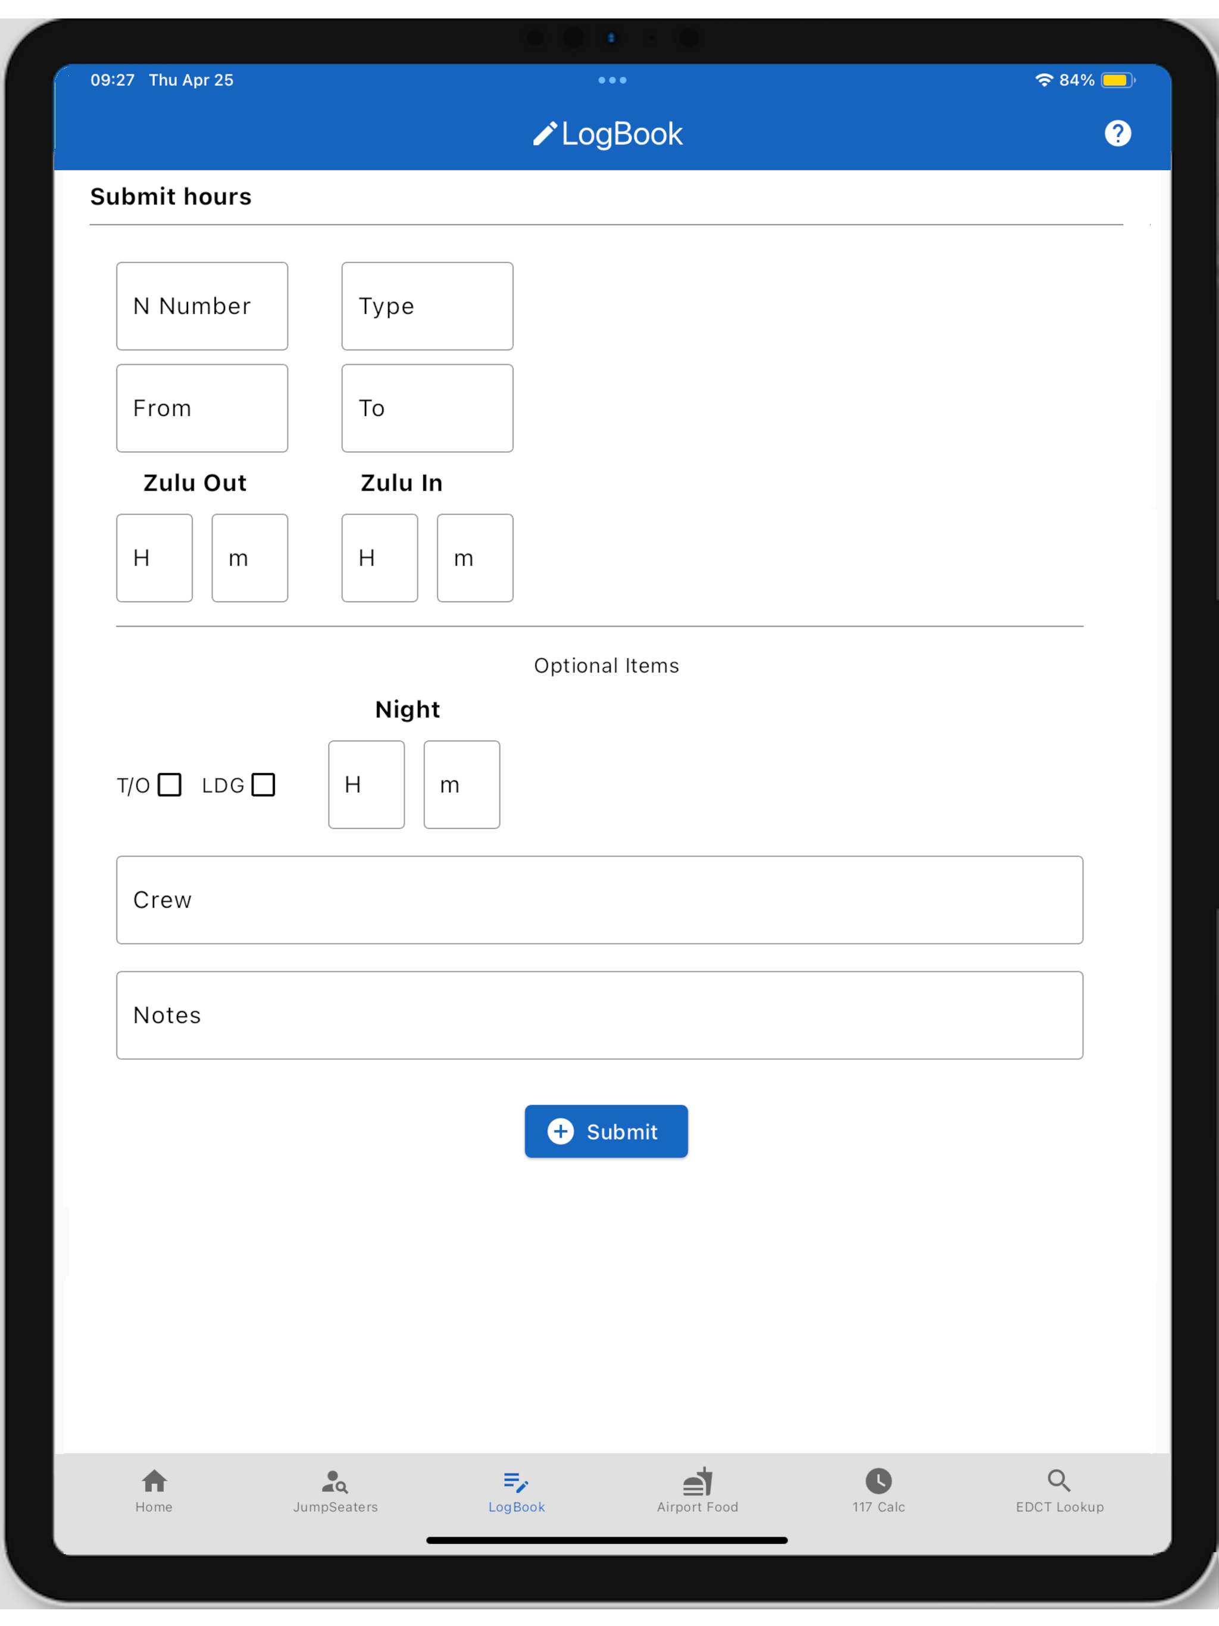Image resolution: width=1219 pixels, height=1626 pixels.
Task: Open the help question mark icon
Action: coord(1118,134)
